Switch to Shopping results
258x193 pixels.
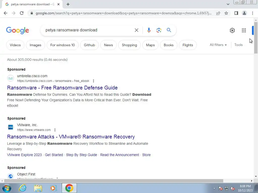(129, 45)
